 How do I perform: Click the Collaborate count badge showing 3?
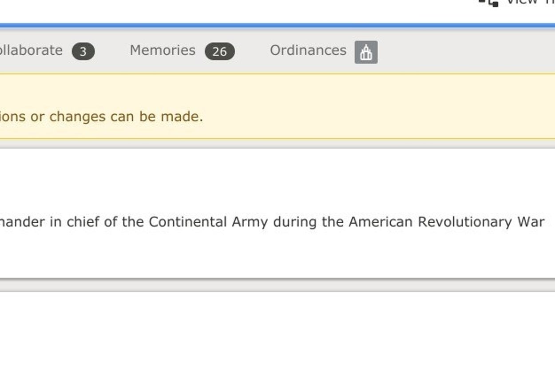(83, 52)
